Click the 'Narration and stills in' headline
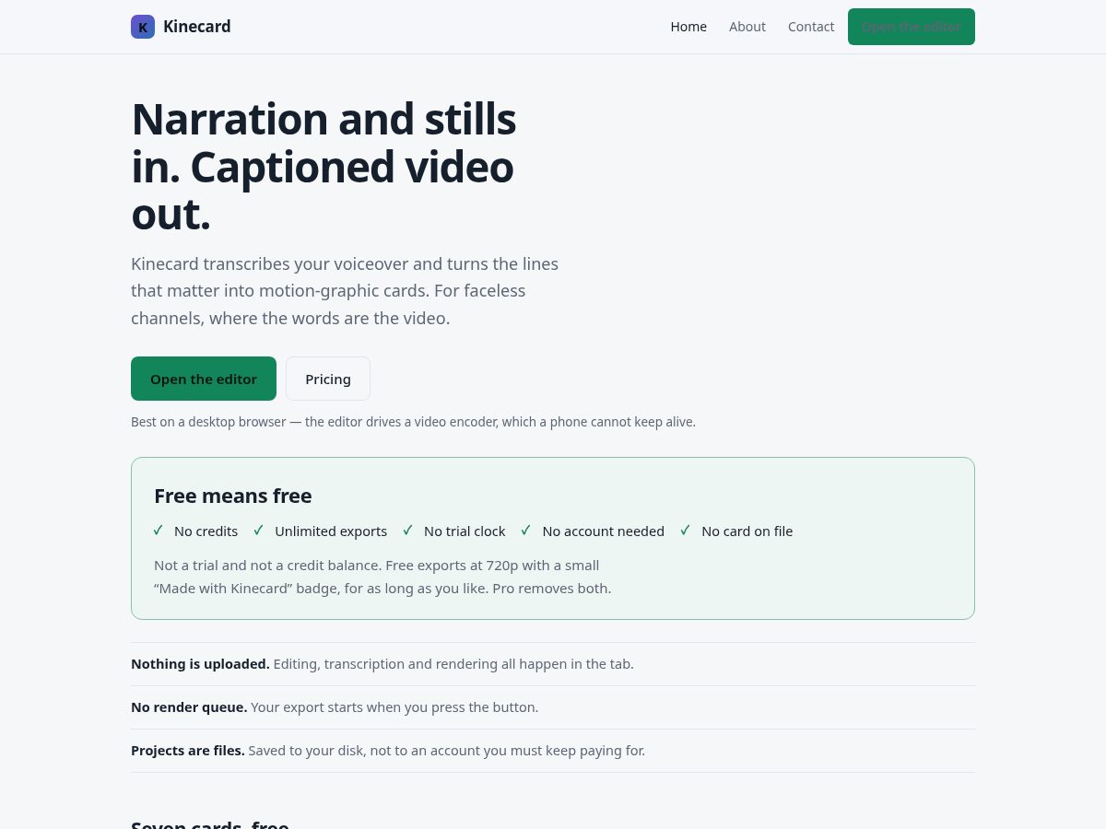1106x829 pixels. pyautogui.click(x=324, y=167)
